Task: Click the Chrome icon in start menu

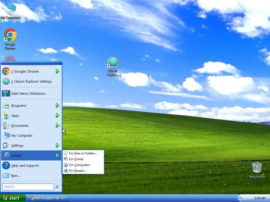Action: tap(6, 72)
